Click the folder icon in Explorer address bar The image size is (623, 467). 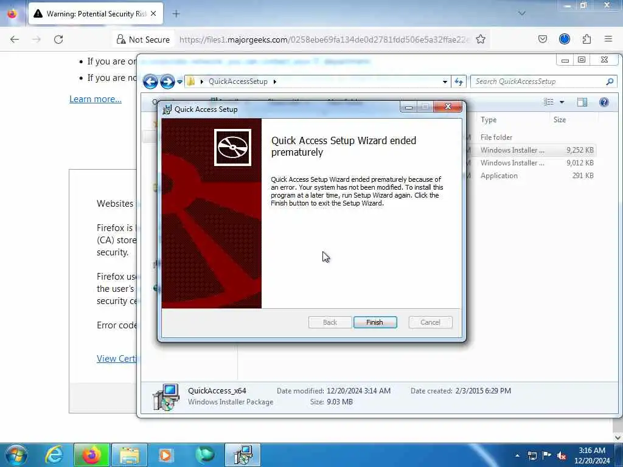coord(191,81)
